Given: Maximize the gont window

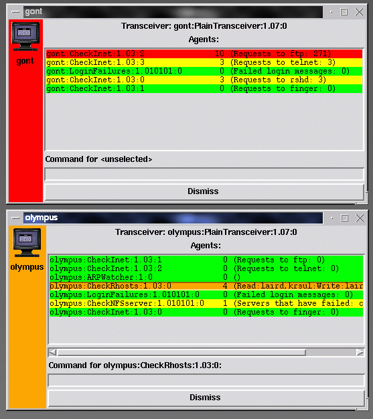Looking at the screenshot, I should click(344, 12).
